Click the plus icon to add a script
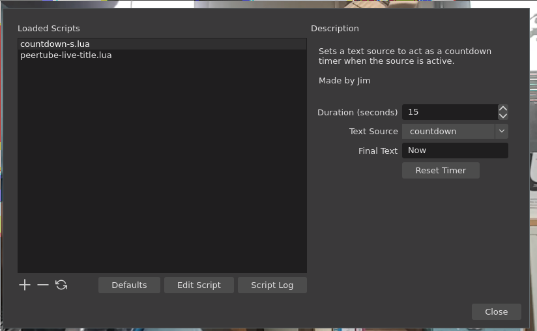 click(25, 285)
